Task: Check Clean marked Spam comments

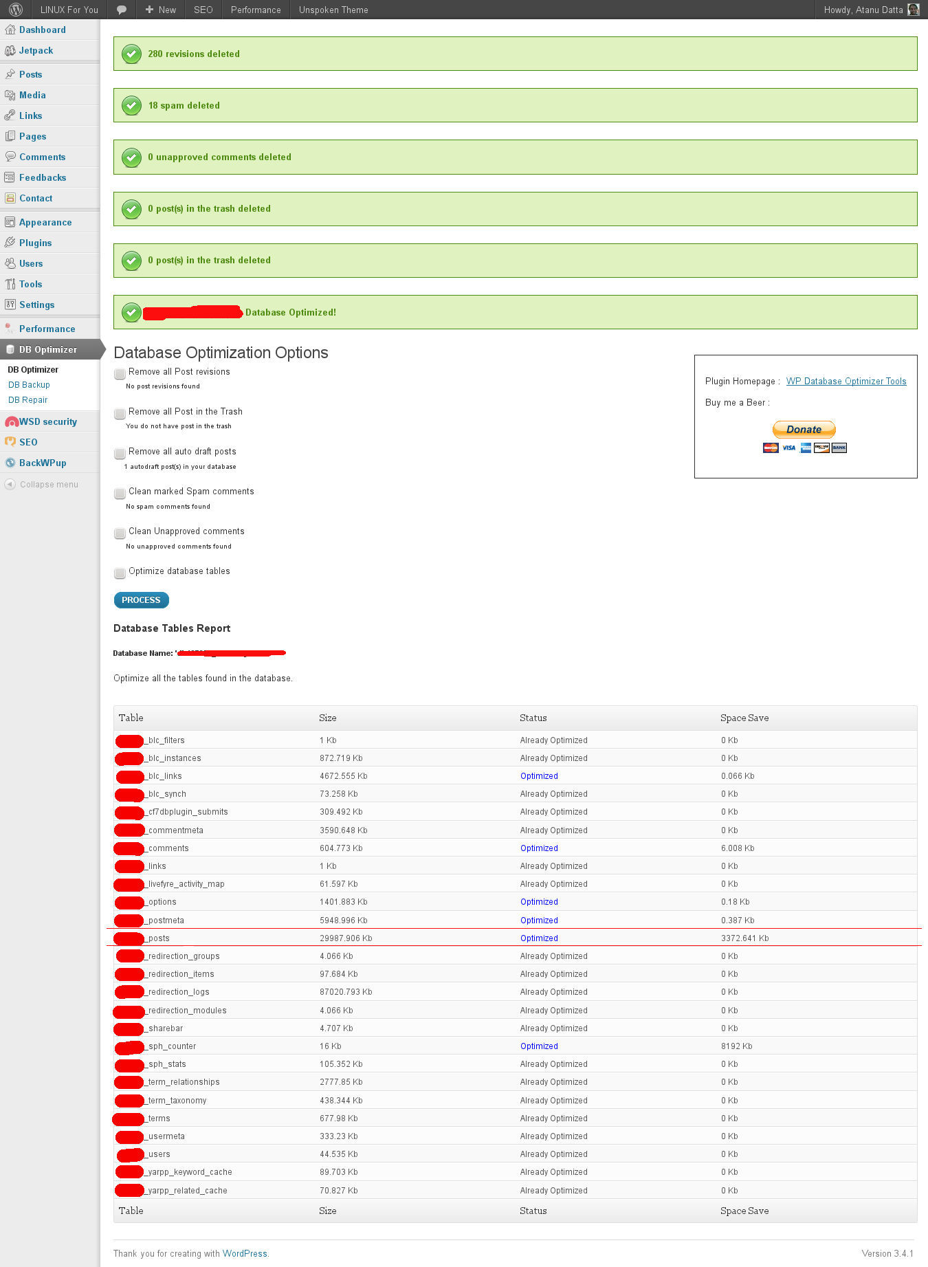Action: point(120,492)
